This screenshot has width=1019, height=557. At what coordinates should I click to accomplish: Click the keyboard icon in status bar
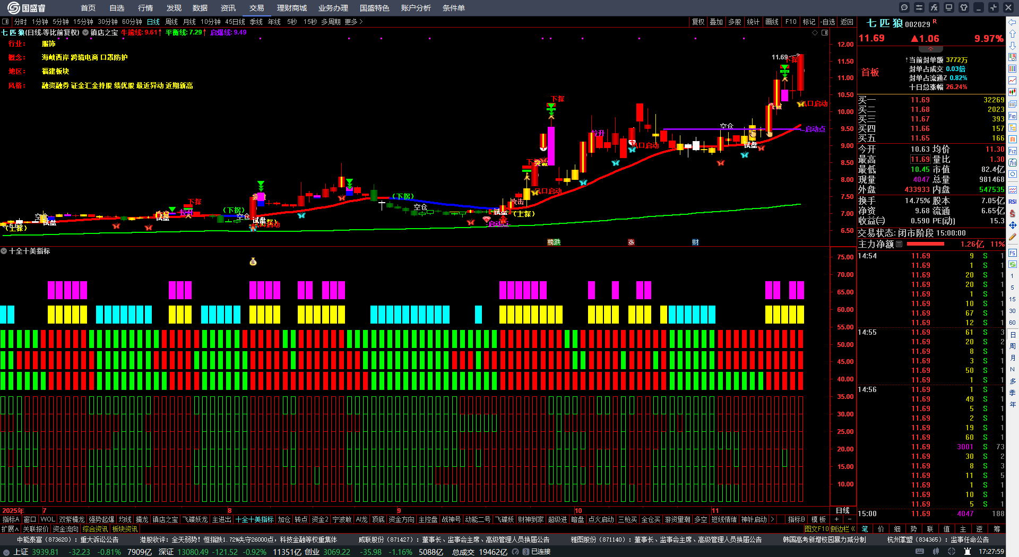[x=920, y=552]
